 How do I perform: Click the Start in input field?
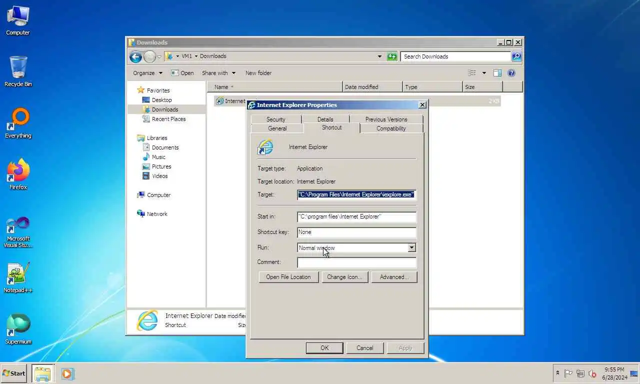click(x=356, y=216)
